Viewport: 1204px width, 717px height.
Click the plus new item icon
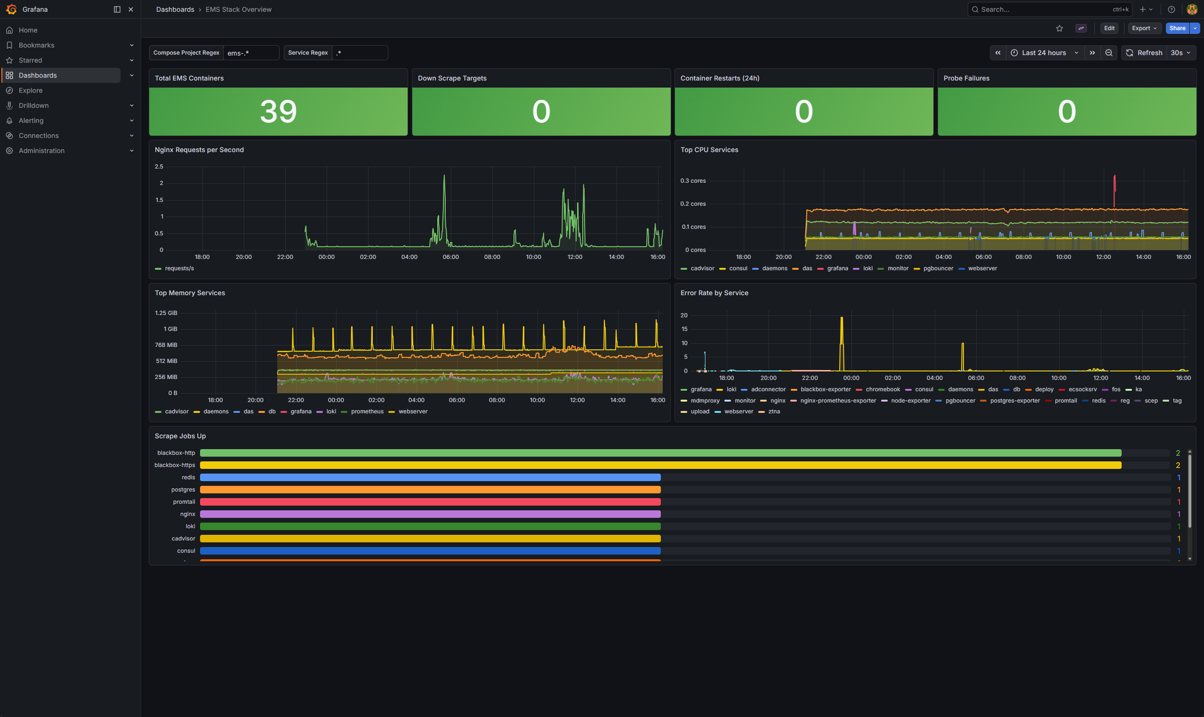(1143, 9)
